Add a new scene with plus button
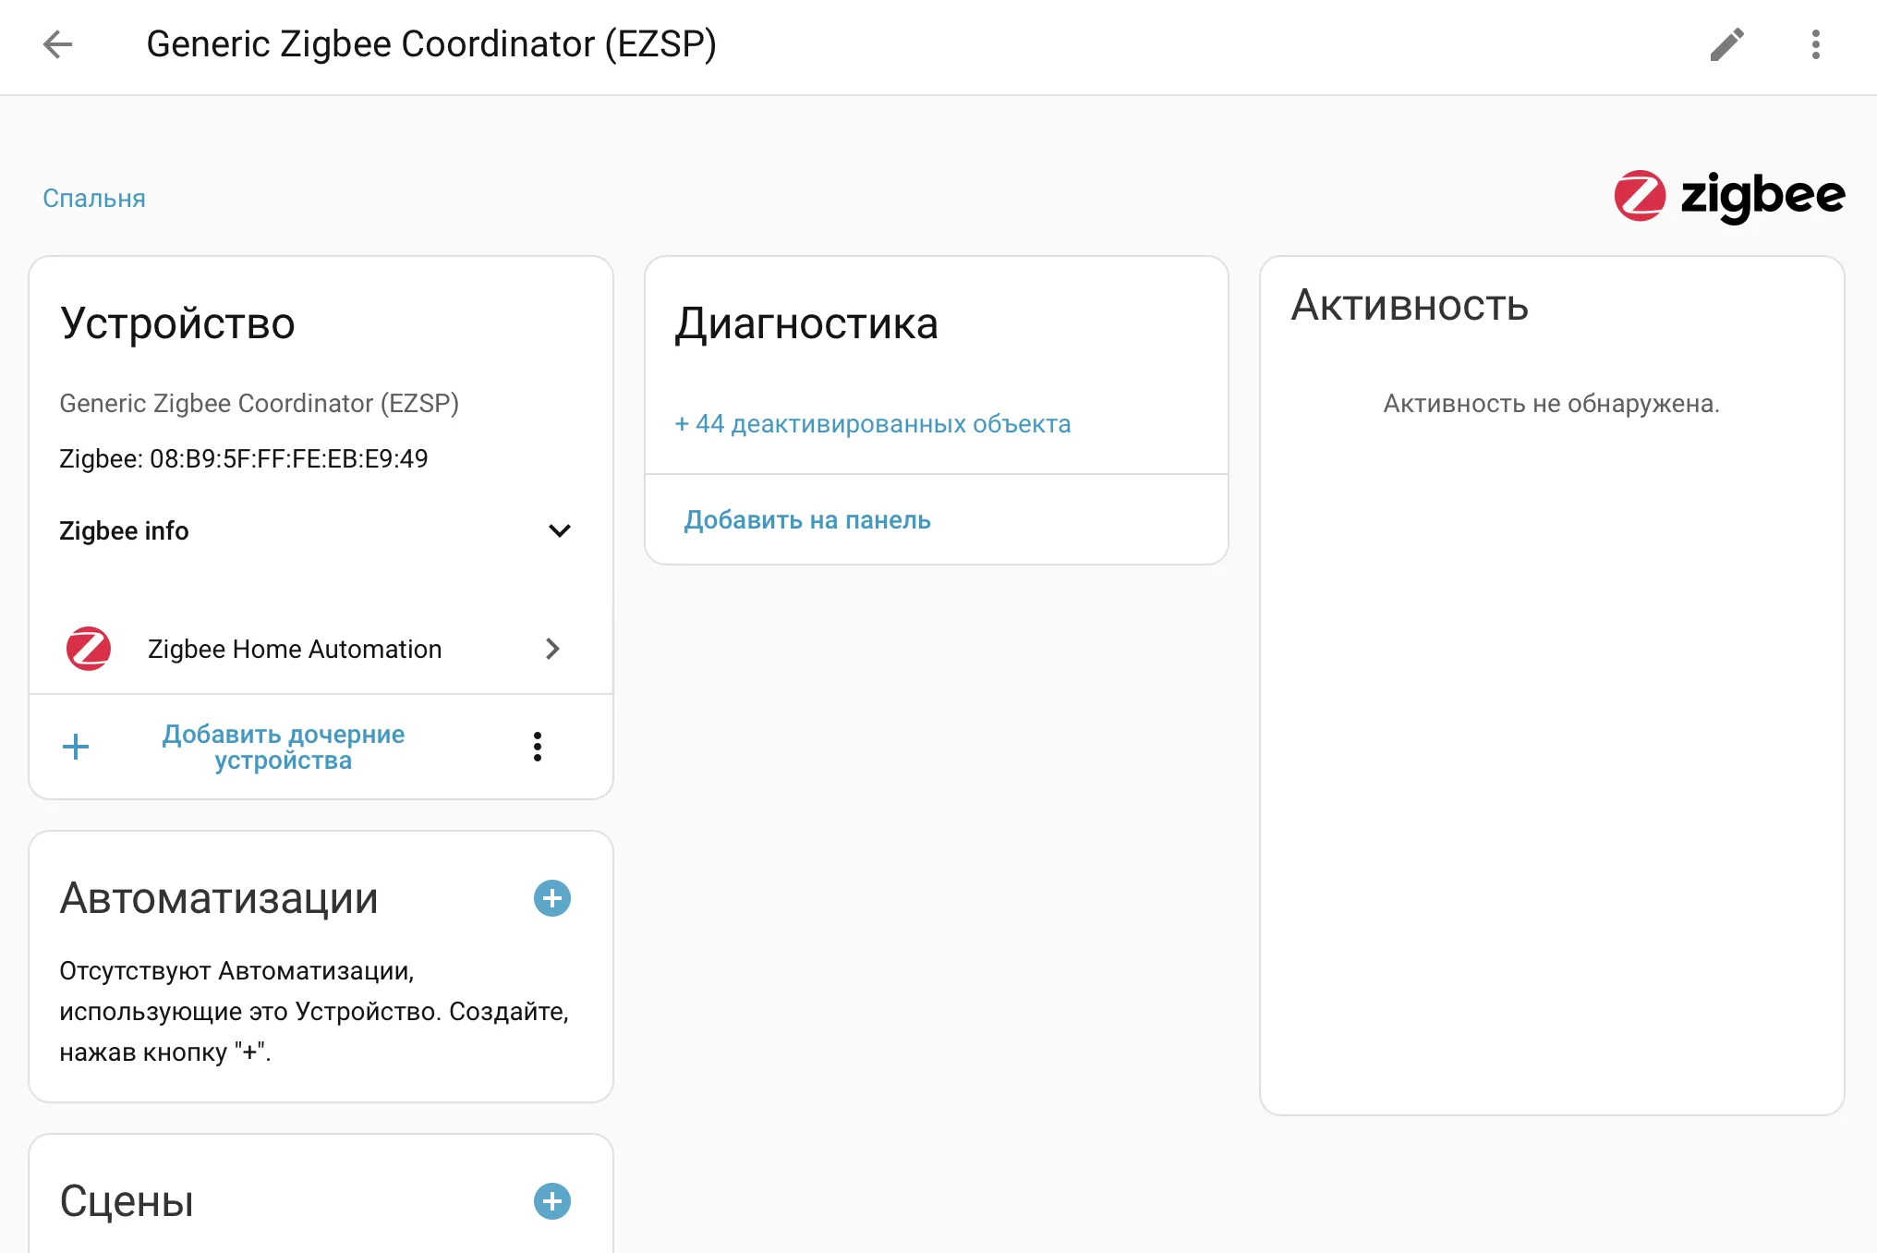 click(552, 1201)
